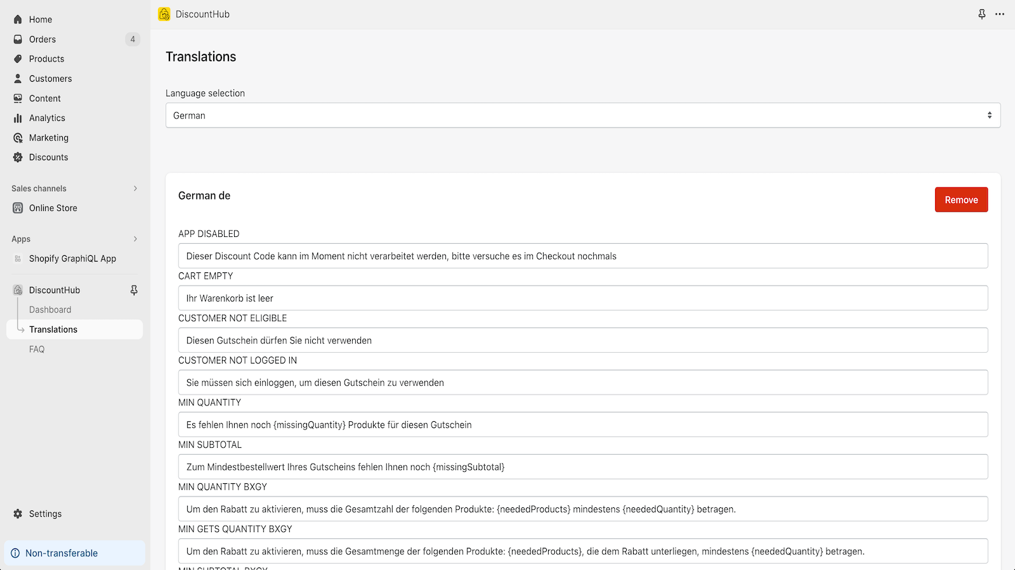1015x570 pixels.
Task: Expand the Sales channels section
Action: (x=135, y=188)
